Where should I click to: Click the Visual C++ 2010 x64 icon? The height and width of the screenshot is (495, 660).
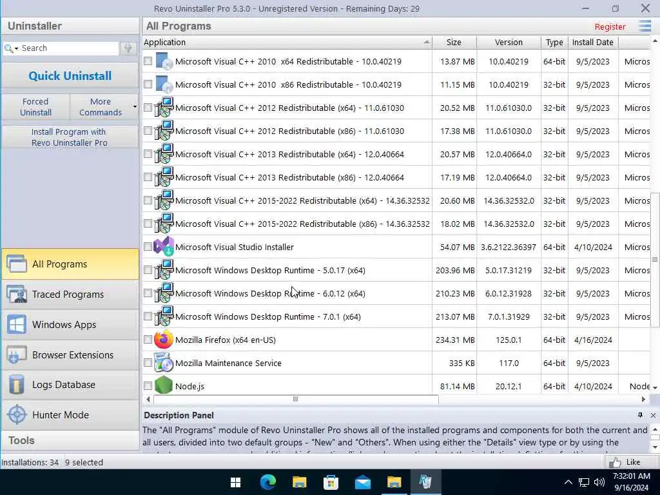coord(164,61)
